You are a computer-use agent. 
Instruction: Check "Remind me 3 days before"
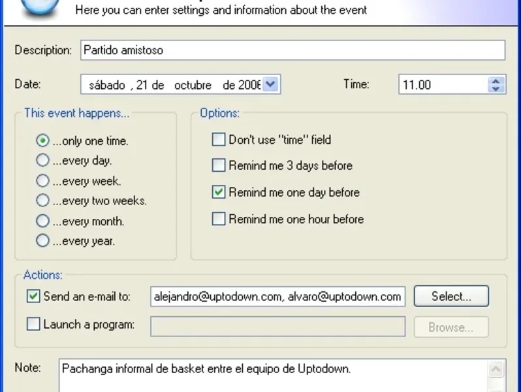pyautogui.click(x=219, y=165)
